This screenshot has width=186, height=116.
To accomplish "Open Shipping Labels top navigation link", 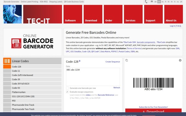I will click(x=56, y=2).
